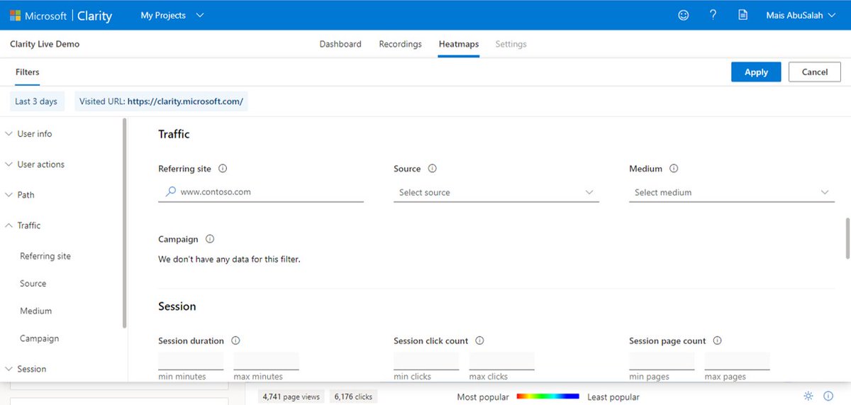The image size is (851, 405).
Task: Click info icon next to Source
Action: click(x=433, y=169)
